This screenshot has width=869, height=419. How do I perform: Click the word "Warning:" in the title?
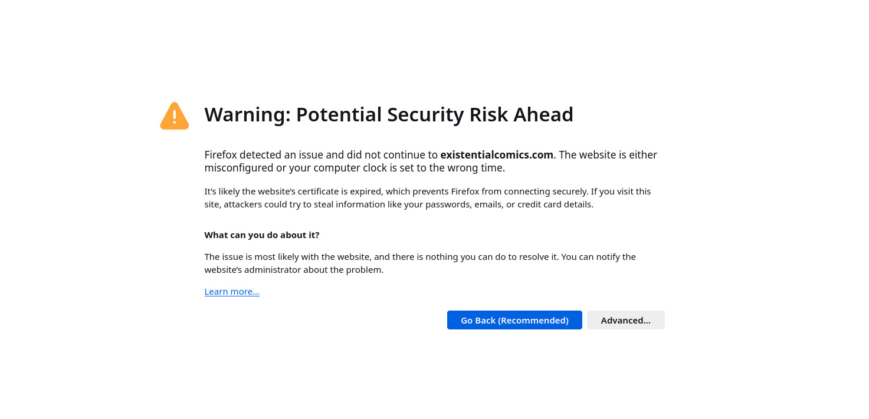pos(248,114)
